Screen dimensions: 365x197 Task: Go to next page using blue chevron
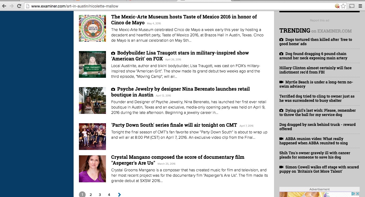119,195
